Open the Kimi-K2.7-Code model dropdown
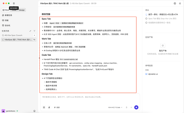 tap(115, 107)
